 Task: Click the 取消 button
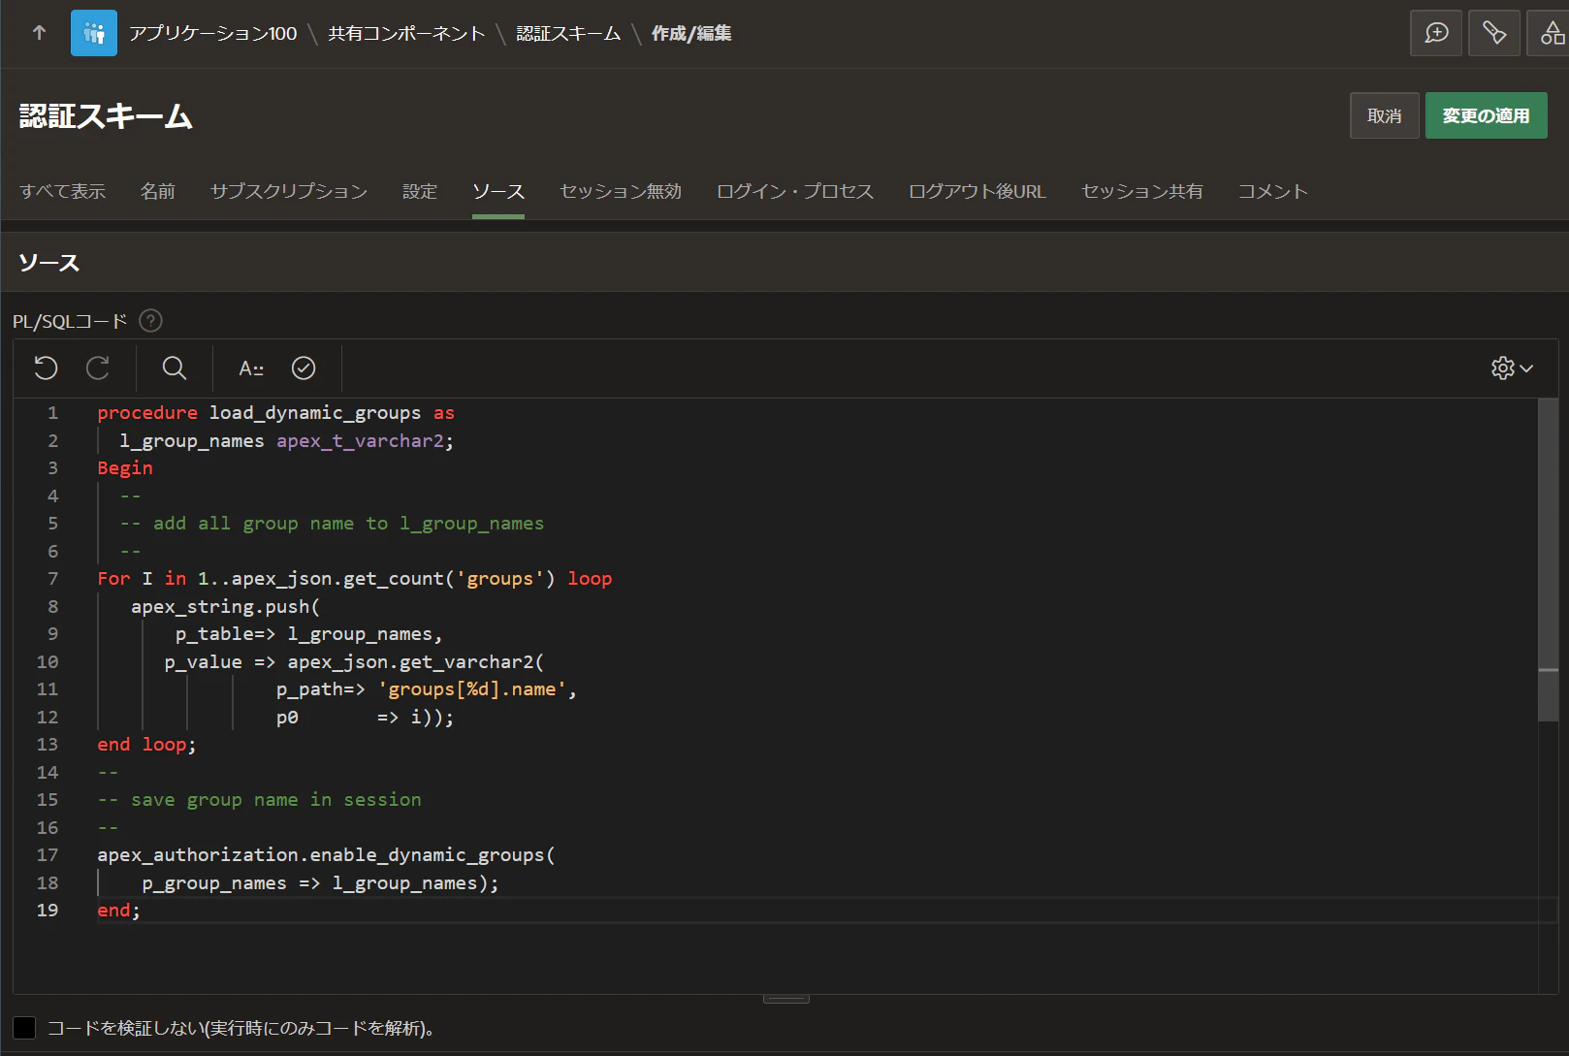(1385, 116)
